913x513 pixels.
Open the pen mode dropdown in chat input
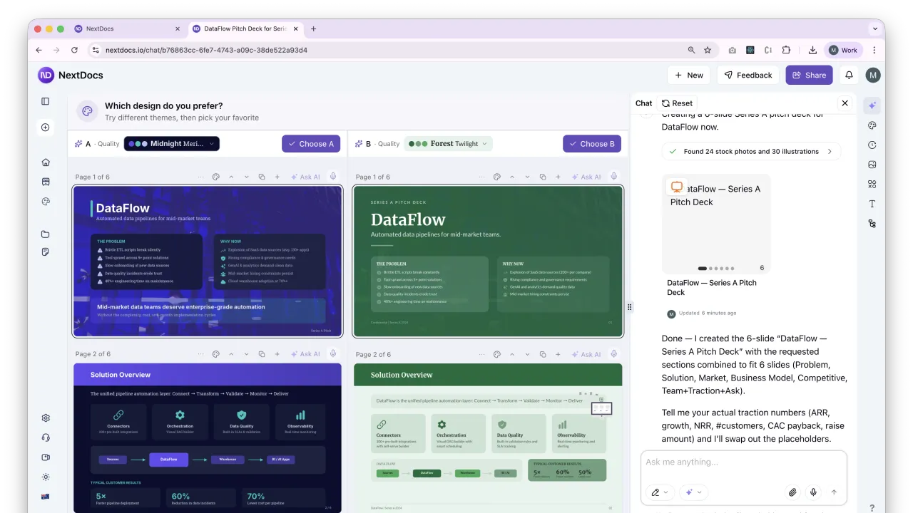(x=659, y=492)
